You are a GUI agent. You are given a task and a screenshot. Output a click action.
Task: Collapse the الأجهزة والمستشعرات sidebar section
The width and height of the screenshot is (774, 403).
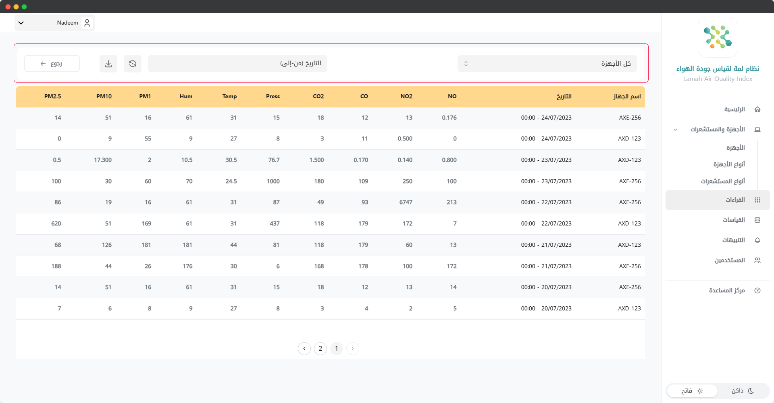click(675, 130)
